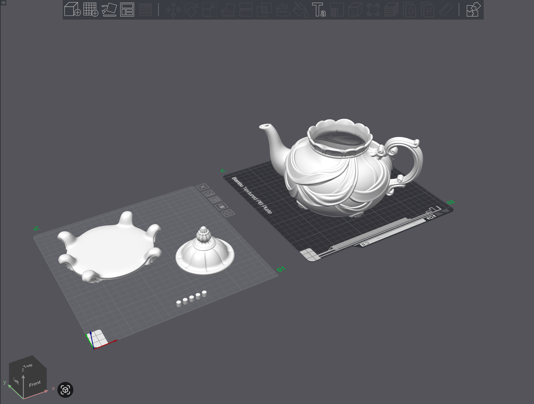Arrange objects on plate 01 only
The width and height of the screenshot is (534, 404).
(x=215, y=199)
